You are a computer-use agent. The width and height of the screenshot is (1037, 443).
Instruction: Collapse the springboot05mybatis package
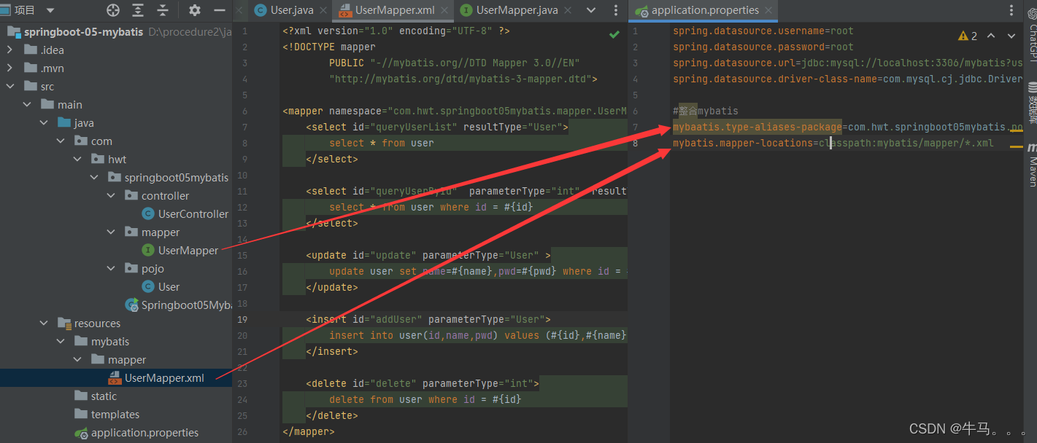(x=94, y=178)
